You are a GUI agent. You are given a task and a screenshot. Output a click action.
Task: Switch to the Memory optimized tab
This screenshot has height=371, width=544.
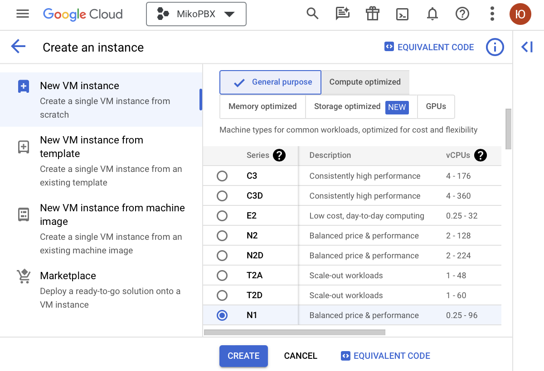tap(262, 106)
